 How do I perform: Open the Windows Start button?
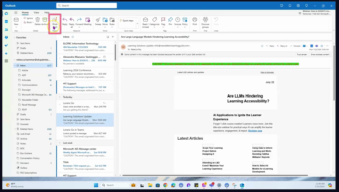tap(96, 185)
